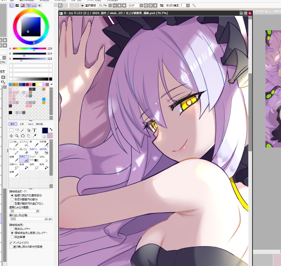Swap foreground and background colors
281x266 pixels.
51,129
